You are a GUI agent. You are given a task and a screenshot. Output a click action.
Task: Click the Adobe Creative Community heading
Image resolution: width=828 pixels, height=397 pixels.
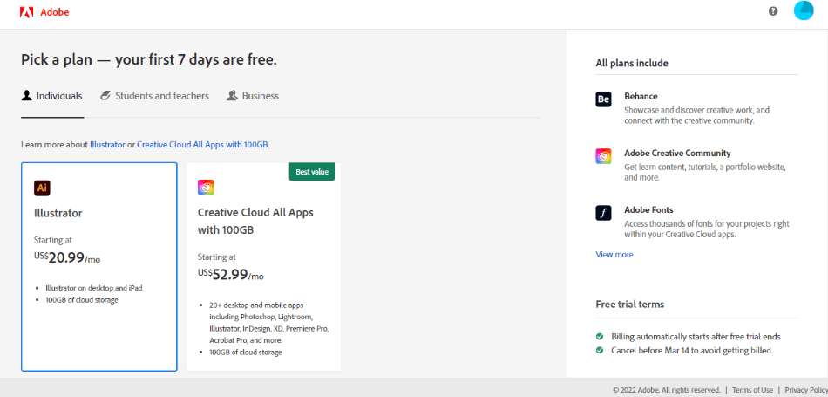click(677, 153)
